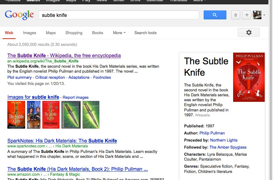
Task: Click the blue magnifier search button
Action: 215,15
